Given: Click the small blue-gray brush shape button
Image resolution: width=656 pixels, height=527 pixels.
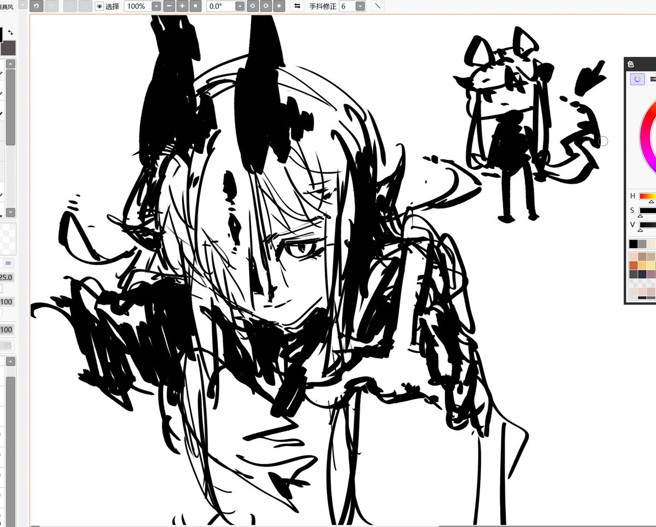Looking at the screenshot, I should 8,263.
